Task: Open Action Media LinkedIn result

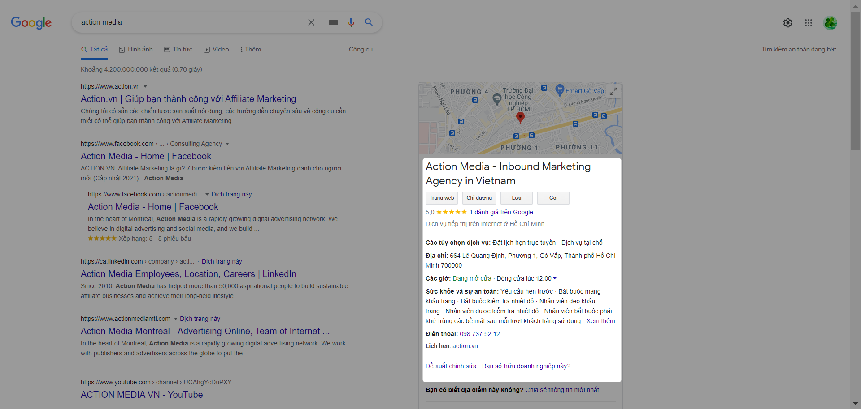Action: (188, 274)
